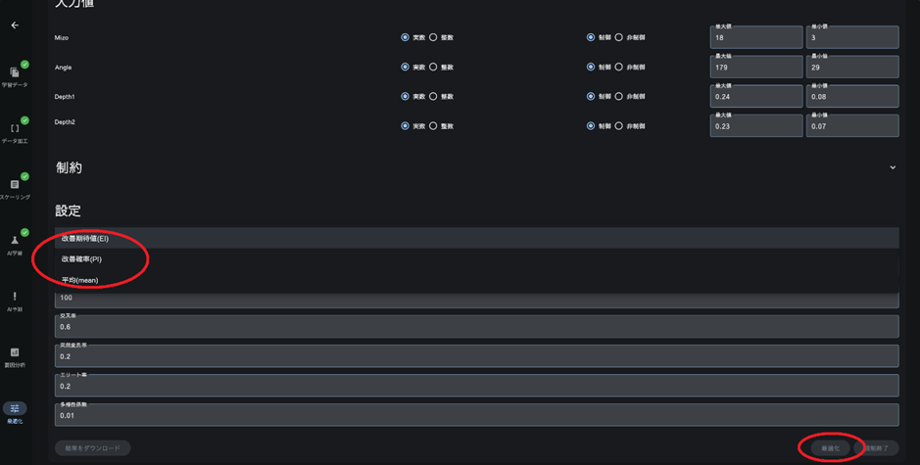920x465 pixels.
Task: Click the Mizo 最大値 input field
Action: tap(755, 38)
